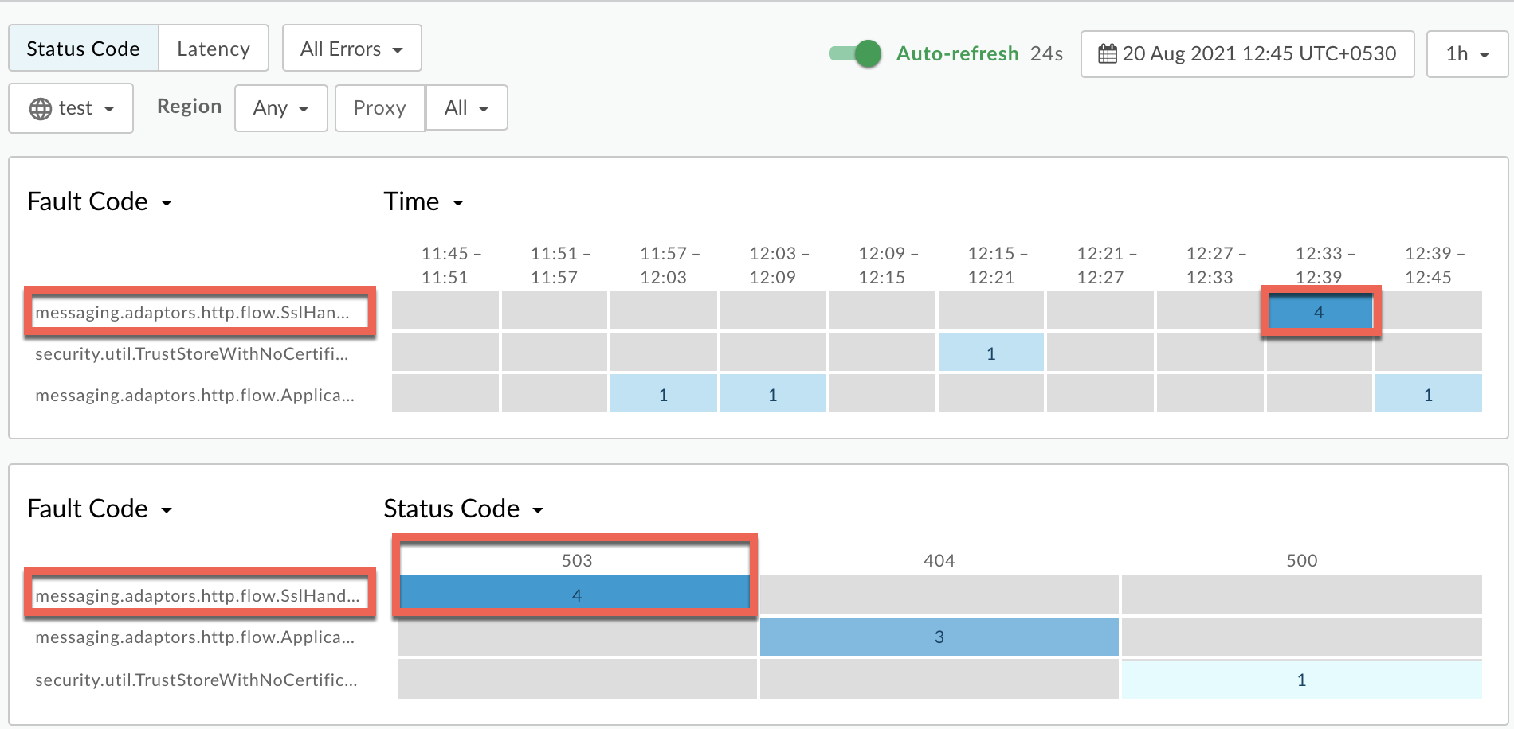Expand the Status Code column header menu
The height and width of the screenshot is (729, 1514).
coord(463,509)
